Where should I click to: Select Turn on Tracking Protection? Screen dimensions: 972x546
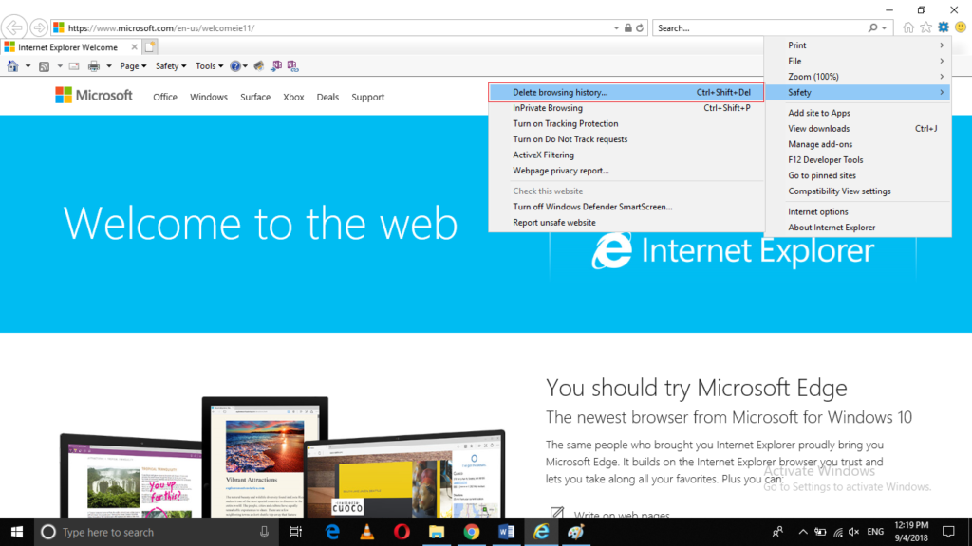click(626, 123)
